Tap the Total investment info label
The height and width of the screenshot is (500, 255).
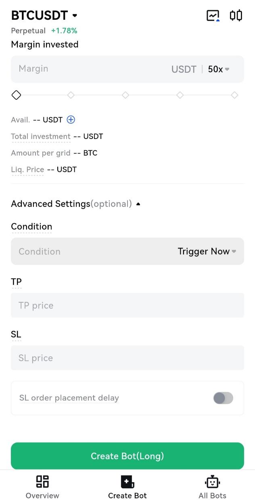(41, 137)
